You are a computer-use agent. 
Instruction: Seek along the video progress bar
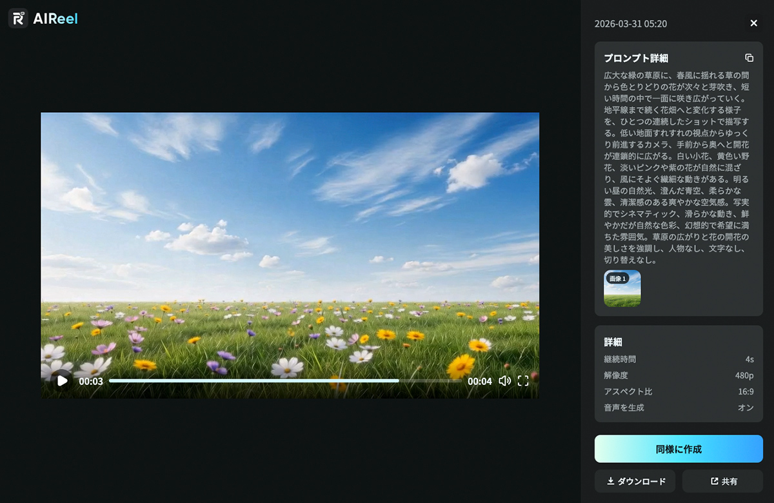click(x=285, y=380)
